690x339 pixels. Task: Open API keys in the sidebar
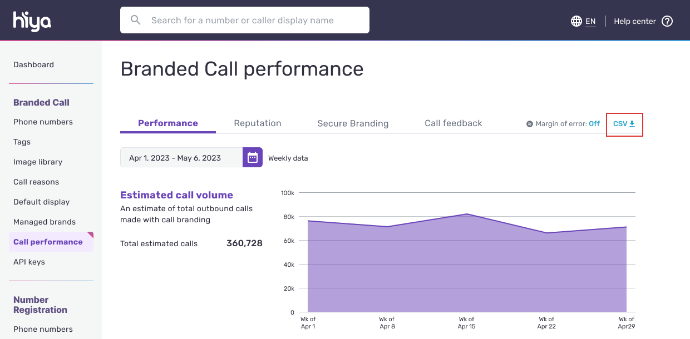[x=29, y=262]
